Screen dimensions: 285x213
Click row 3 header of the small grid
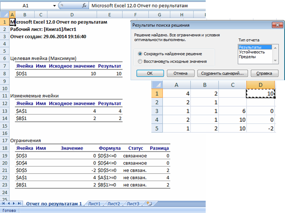pyautogui.click(x=157, y=111)
